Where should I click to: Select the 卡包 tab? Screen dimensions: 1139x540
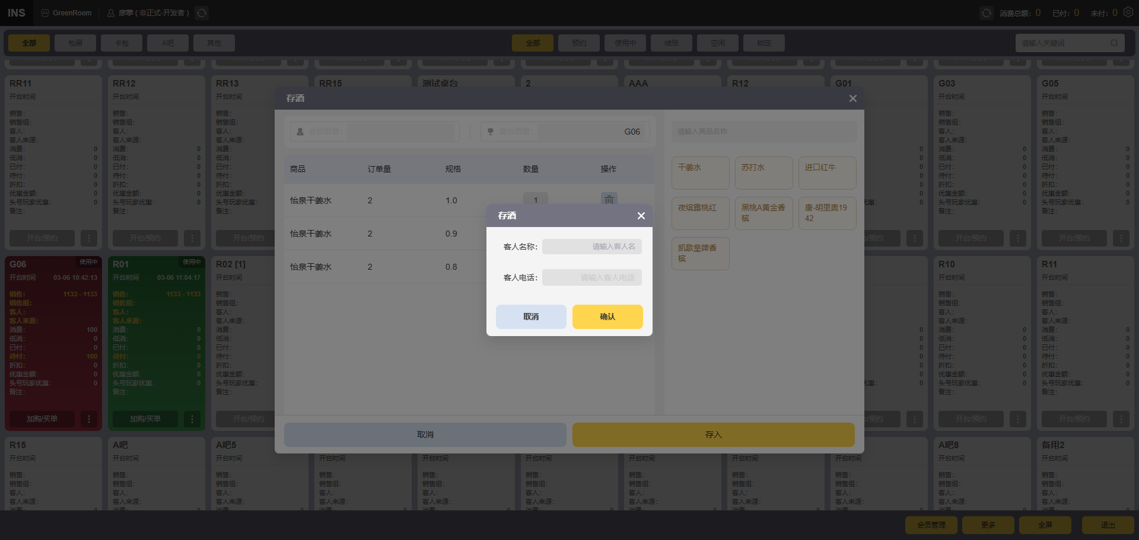[x=122, y=43]
